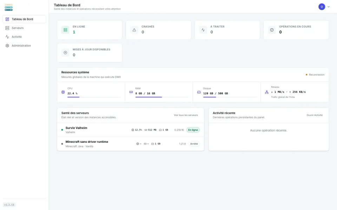337x210 pixels.
Task: Click the Activité récente heading
Action: point(224,113)
